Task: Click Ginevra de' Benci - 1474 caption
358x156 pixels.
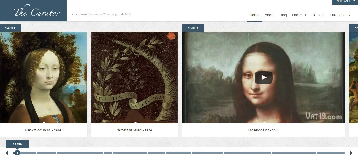Action: tap(43, 130)
